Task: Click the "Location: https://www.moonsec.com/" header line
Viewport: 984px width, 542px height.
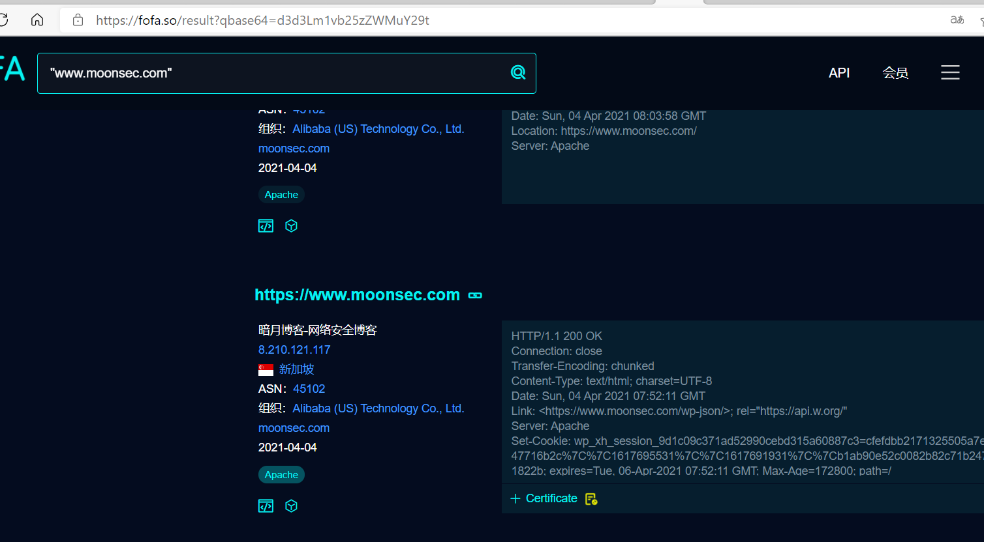Action: 604,131
